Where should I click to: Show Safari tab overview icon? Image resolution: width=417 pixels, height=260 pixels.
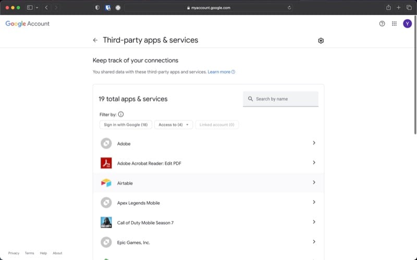coord(409,8)
